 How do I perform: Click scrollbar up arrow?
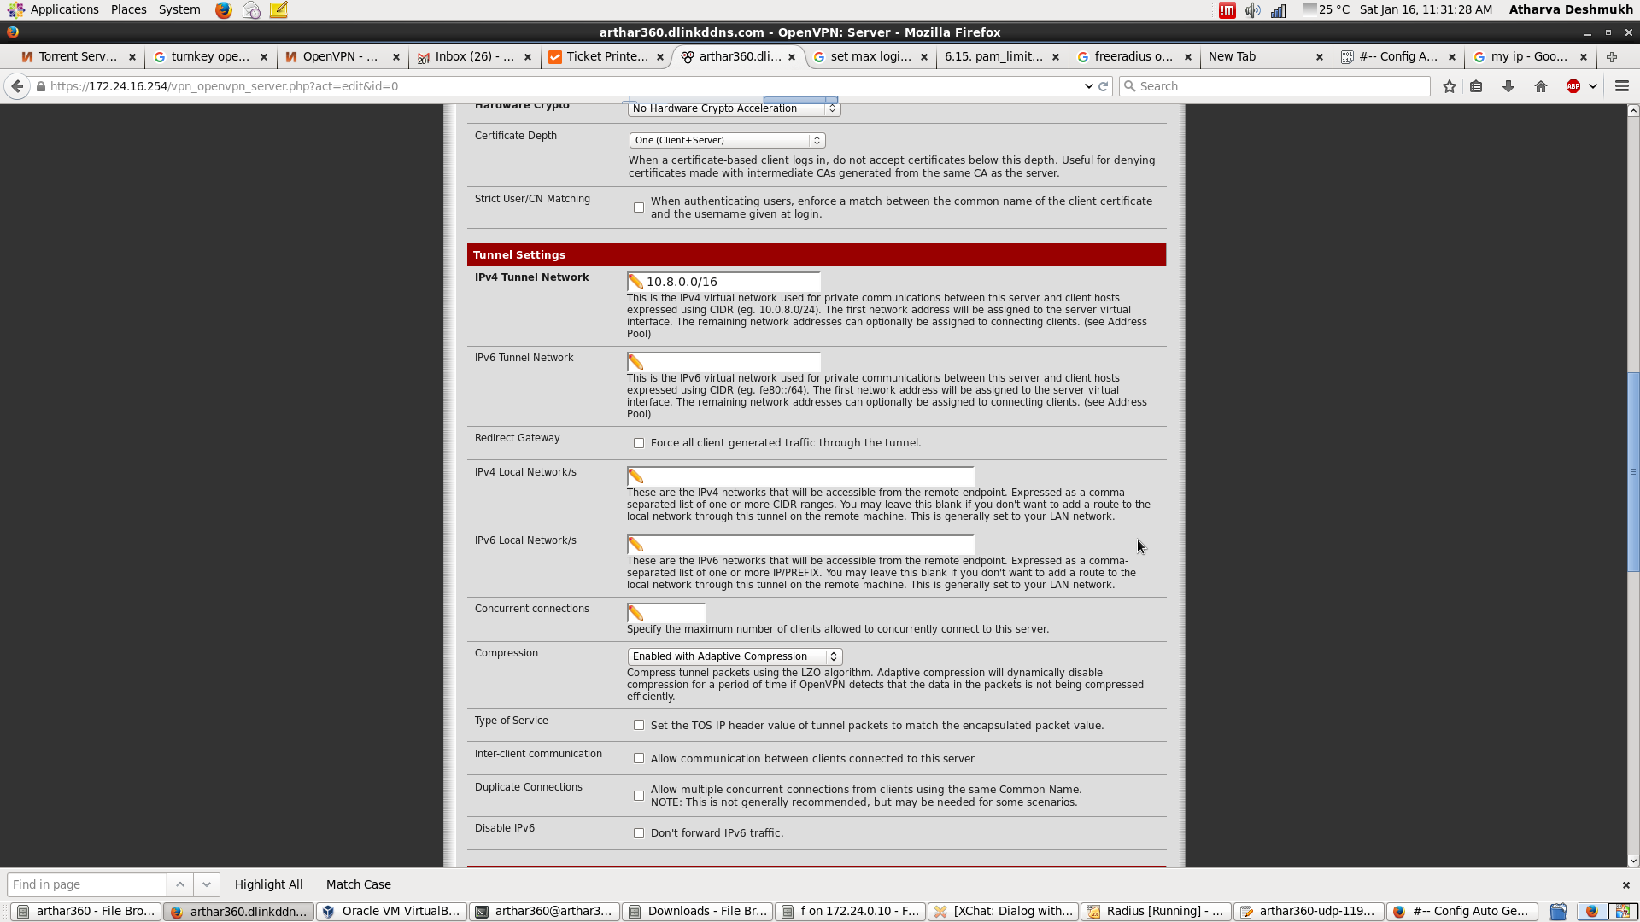tap(1633, 111)
